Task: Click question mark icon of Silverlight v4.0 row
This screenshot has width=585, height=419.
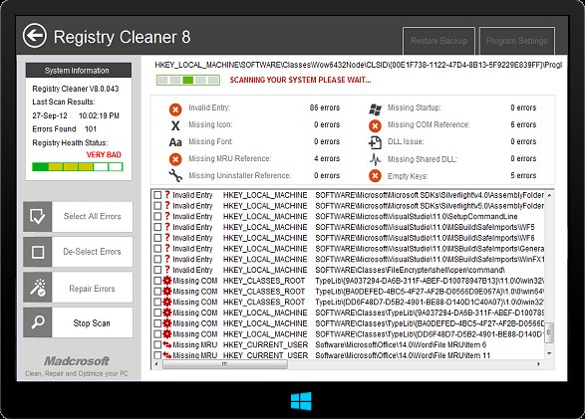Action: pyautogui.click(x=167, y=194)
